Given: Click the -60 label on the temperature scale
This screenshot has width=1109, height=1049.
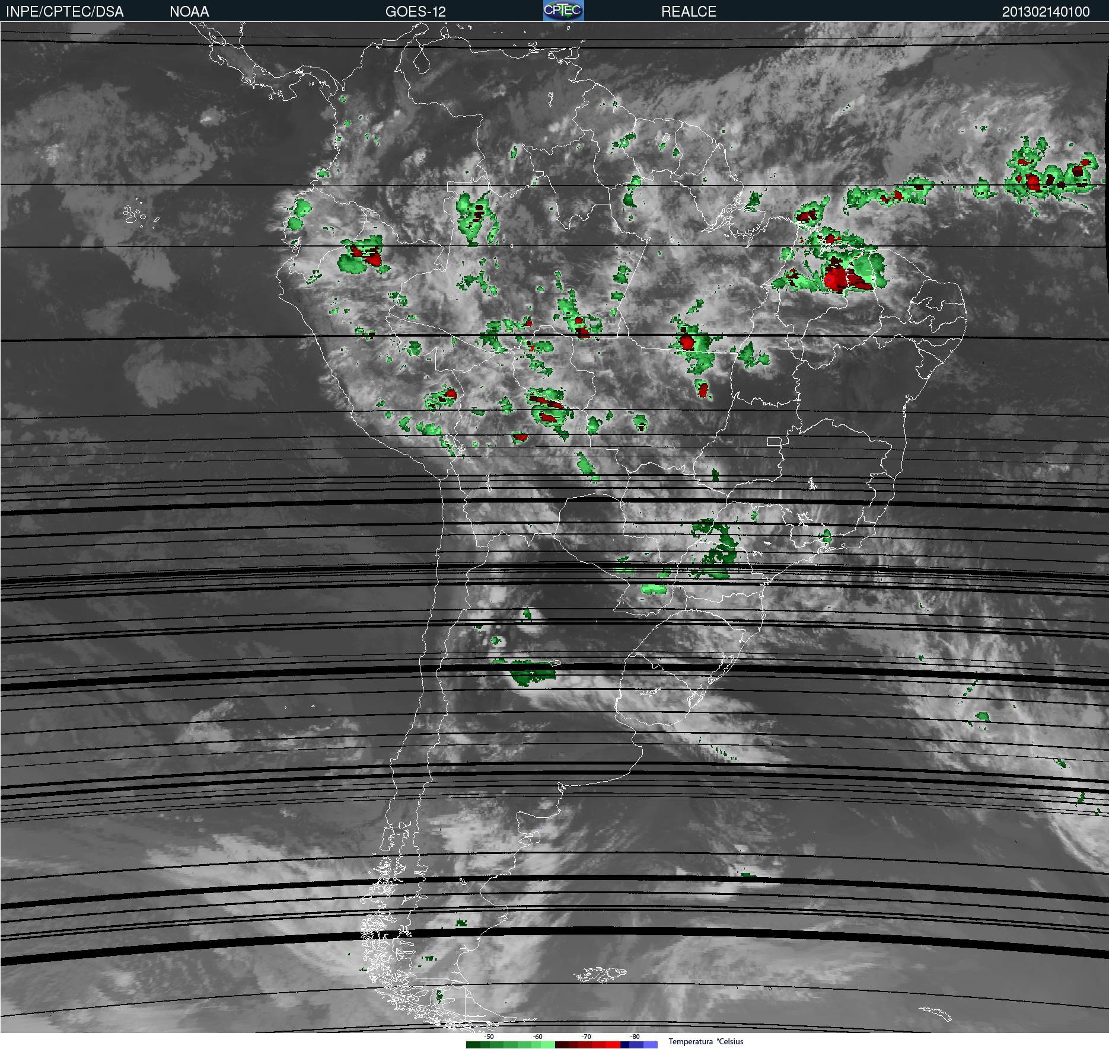Looking at the screenshot, I should [537, 1037].
